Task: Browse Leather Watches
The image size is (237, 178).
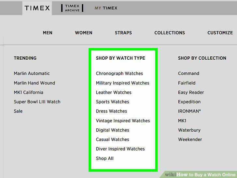Action: [114, 92]
